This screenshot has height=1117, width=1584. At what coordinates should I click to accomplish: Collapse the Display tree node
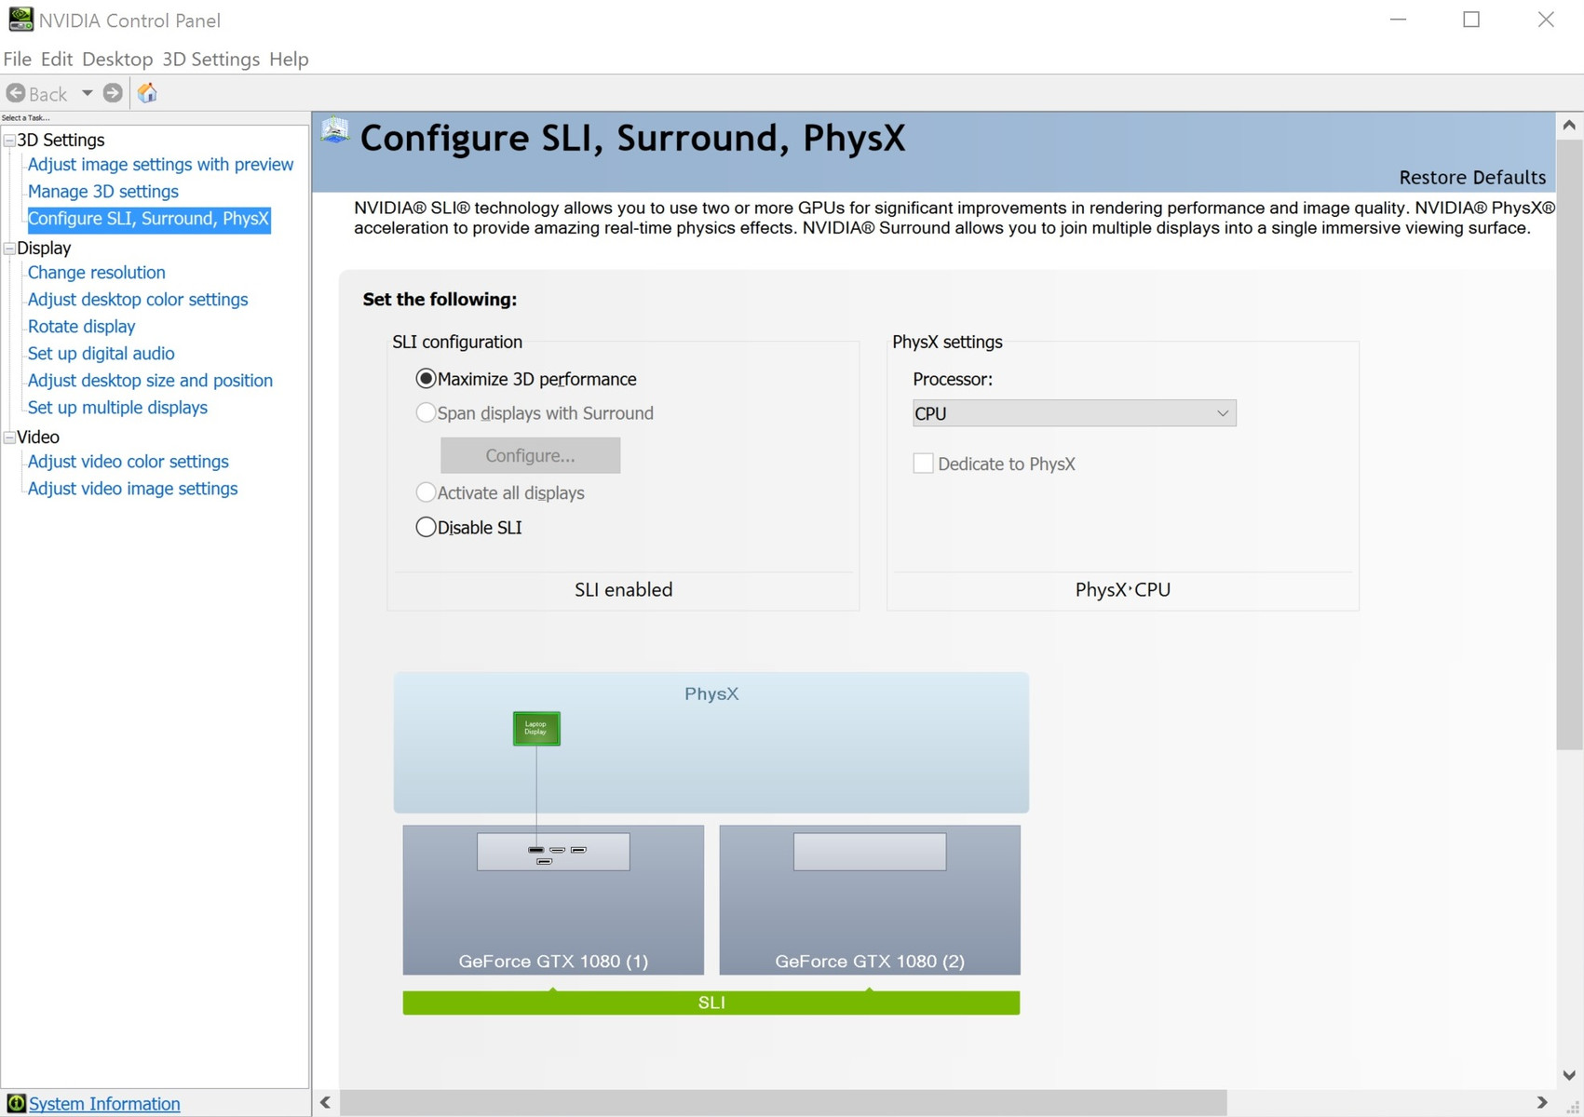coord(9,249)
